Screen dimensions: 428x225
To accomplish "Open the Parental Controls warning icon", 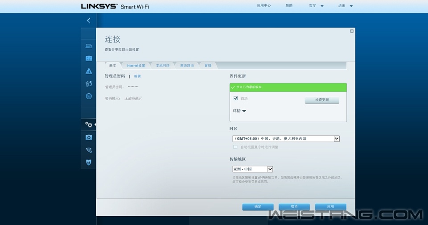I will click(x=89, y=71).
